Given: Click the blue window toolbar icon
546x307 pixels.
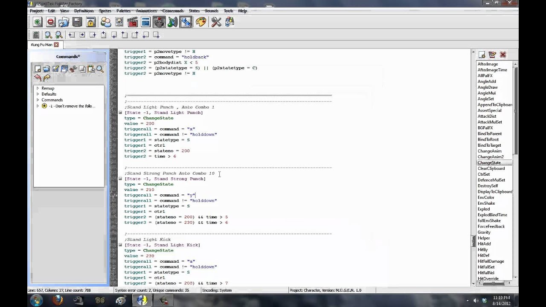Looking at the screenshot, I should 145,22.
